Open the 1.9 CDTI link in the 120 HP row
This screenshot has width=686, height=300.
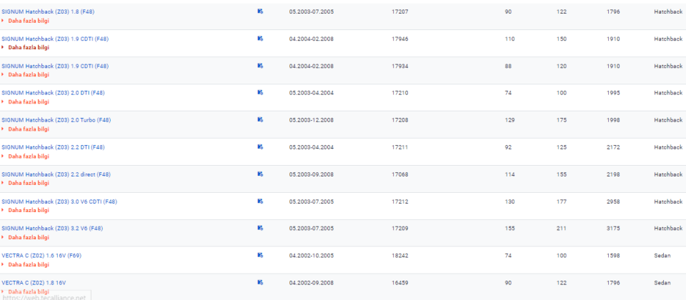click(x=55, y=66)
